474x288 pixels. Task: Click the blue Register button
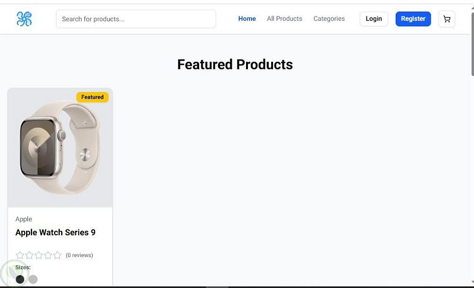[413, 19]
